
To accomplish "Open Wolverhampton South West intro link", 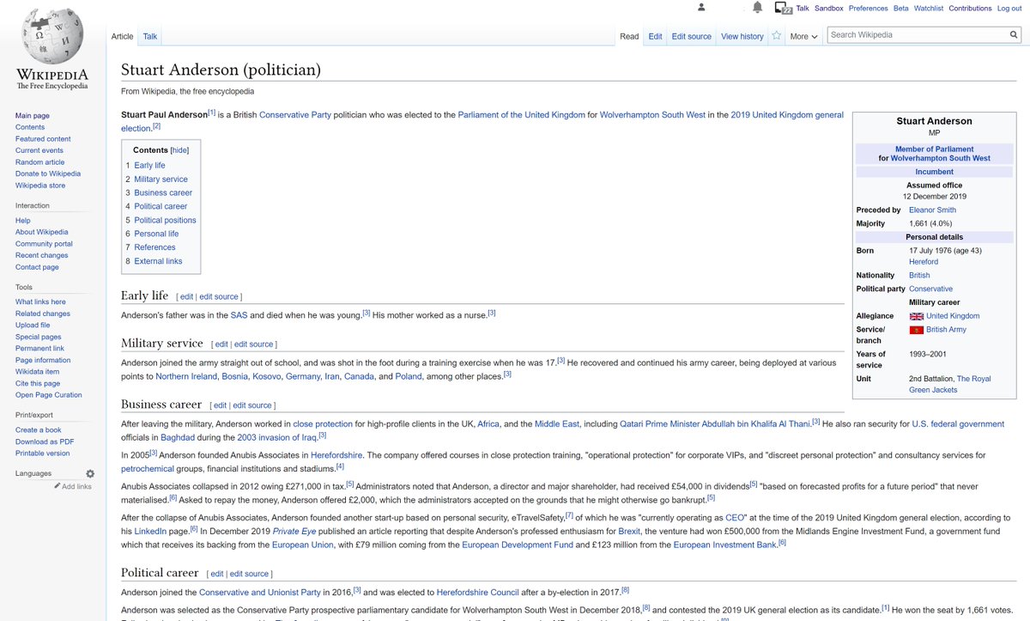I will tap(651, 115).
